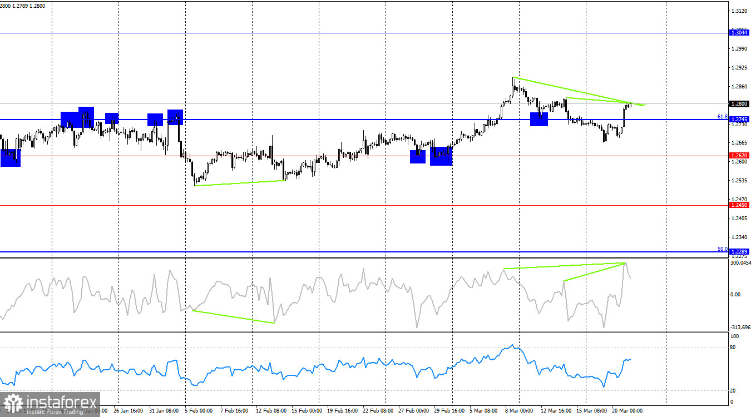This screenshot has width=751, height=417.
Task: Click the 1.2860 price axis value
Action: [740, 87]
